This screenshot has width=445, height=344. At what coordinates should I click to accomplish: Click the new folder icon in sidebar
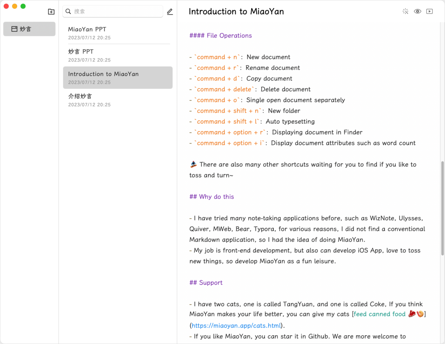pos(51,11)
